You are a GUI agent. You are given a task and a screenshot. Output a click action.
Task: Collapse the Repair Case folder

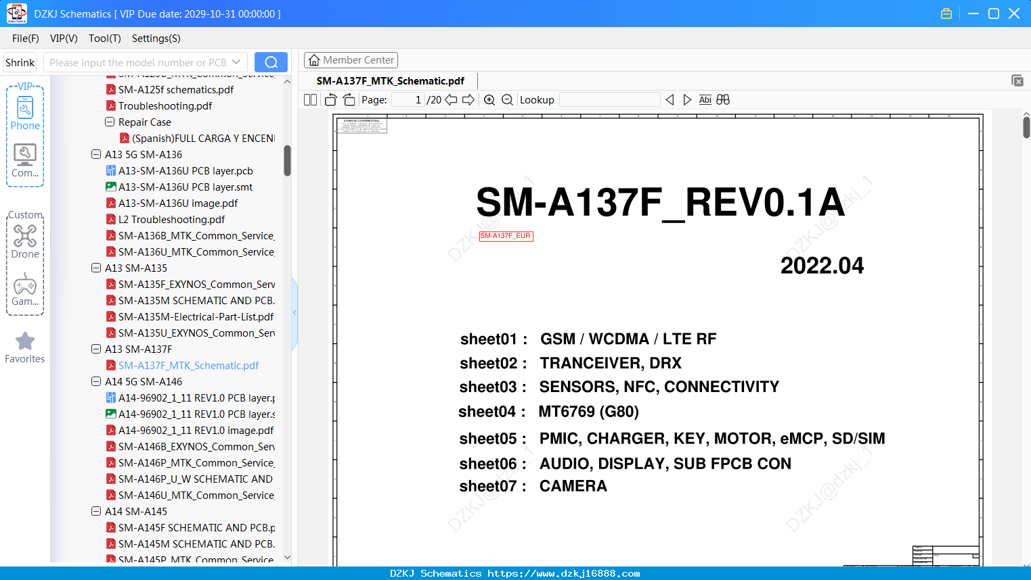(x=110, y=122)
